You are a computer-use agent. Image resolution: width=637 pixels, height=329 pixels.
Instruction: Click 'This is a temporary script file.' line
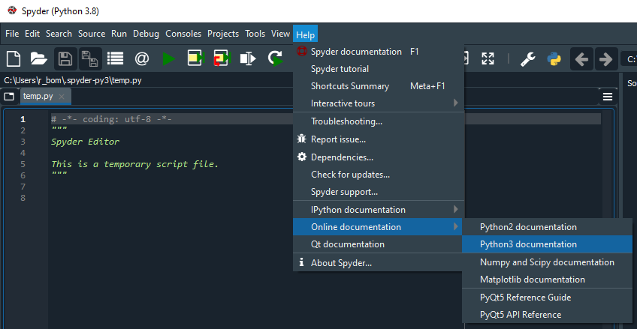[x=135, y=164]
